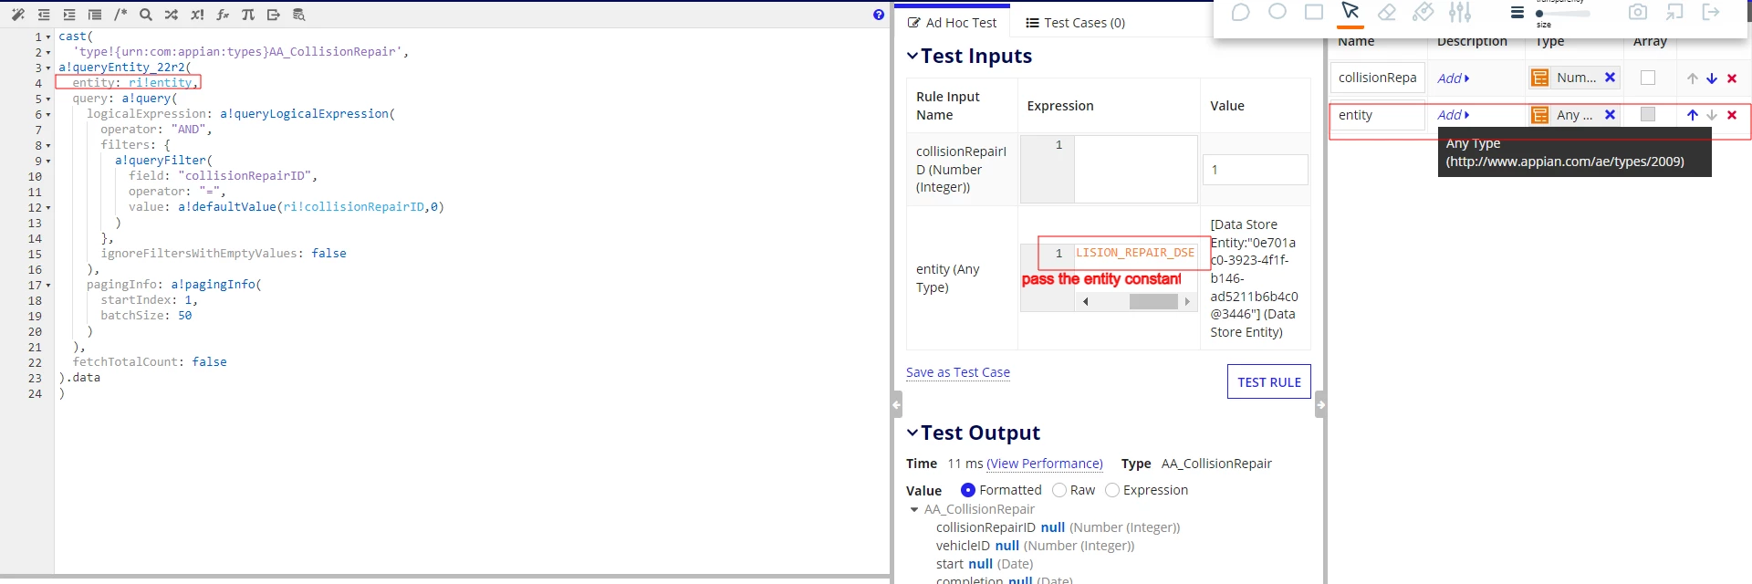Select the eraser annotation tool
The height and width of the screenshot is (584, 1752).
pos(1387,12)
